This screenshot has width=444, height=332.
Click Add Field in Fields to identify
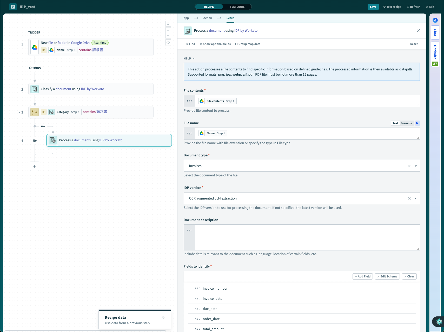363,276
